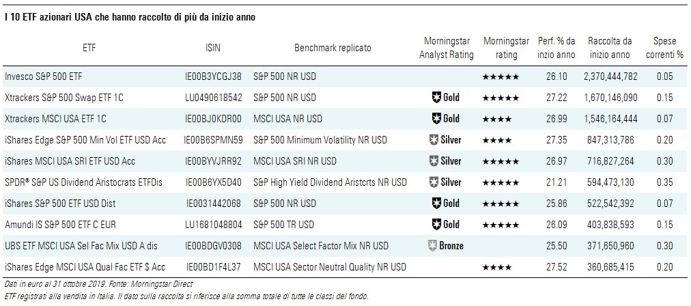The image size is (691, 306).
Task: Click star rating of iShares Edge MSCI USA Qual Fac
Action: pyautogui.click(x=497, y=267)
